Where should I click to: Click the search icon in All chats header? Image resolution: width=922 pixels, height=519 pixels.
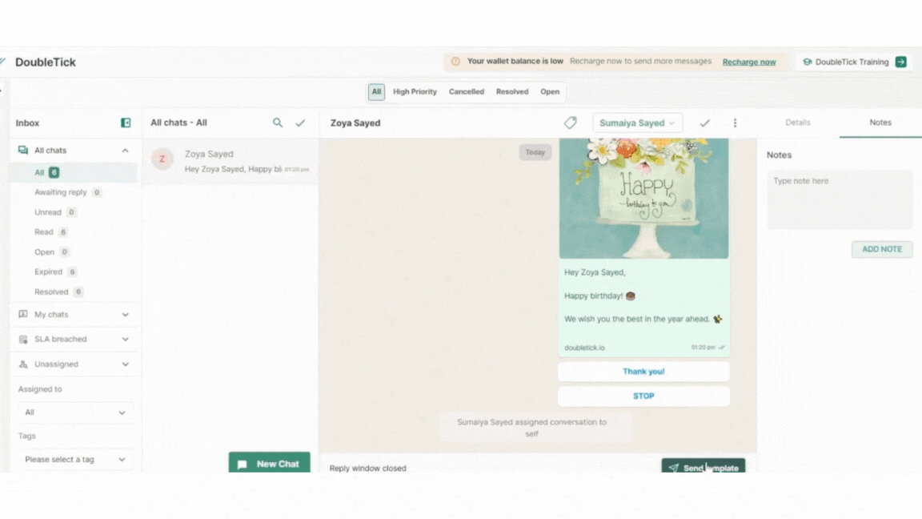278,123
